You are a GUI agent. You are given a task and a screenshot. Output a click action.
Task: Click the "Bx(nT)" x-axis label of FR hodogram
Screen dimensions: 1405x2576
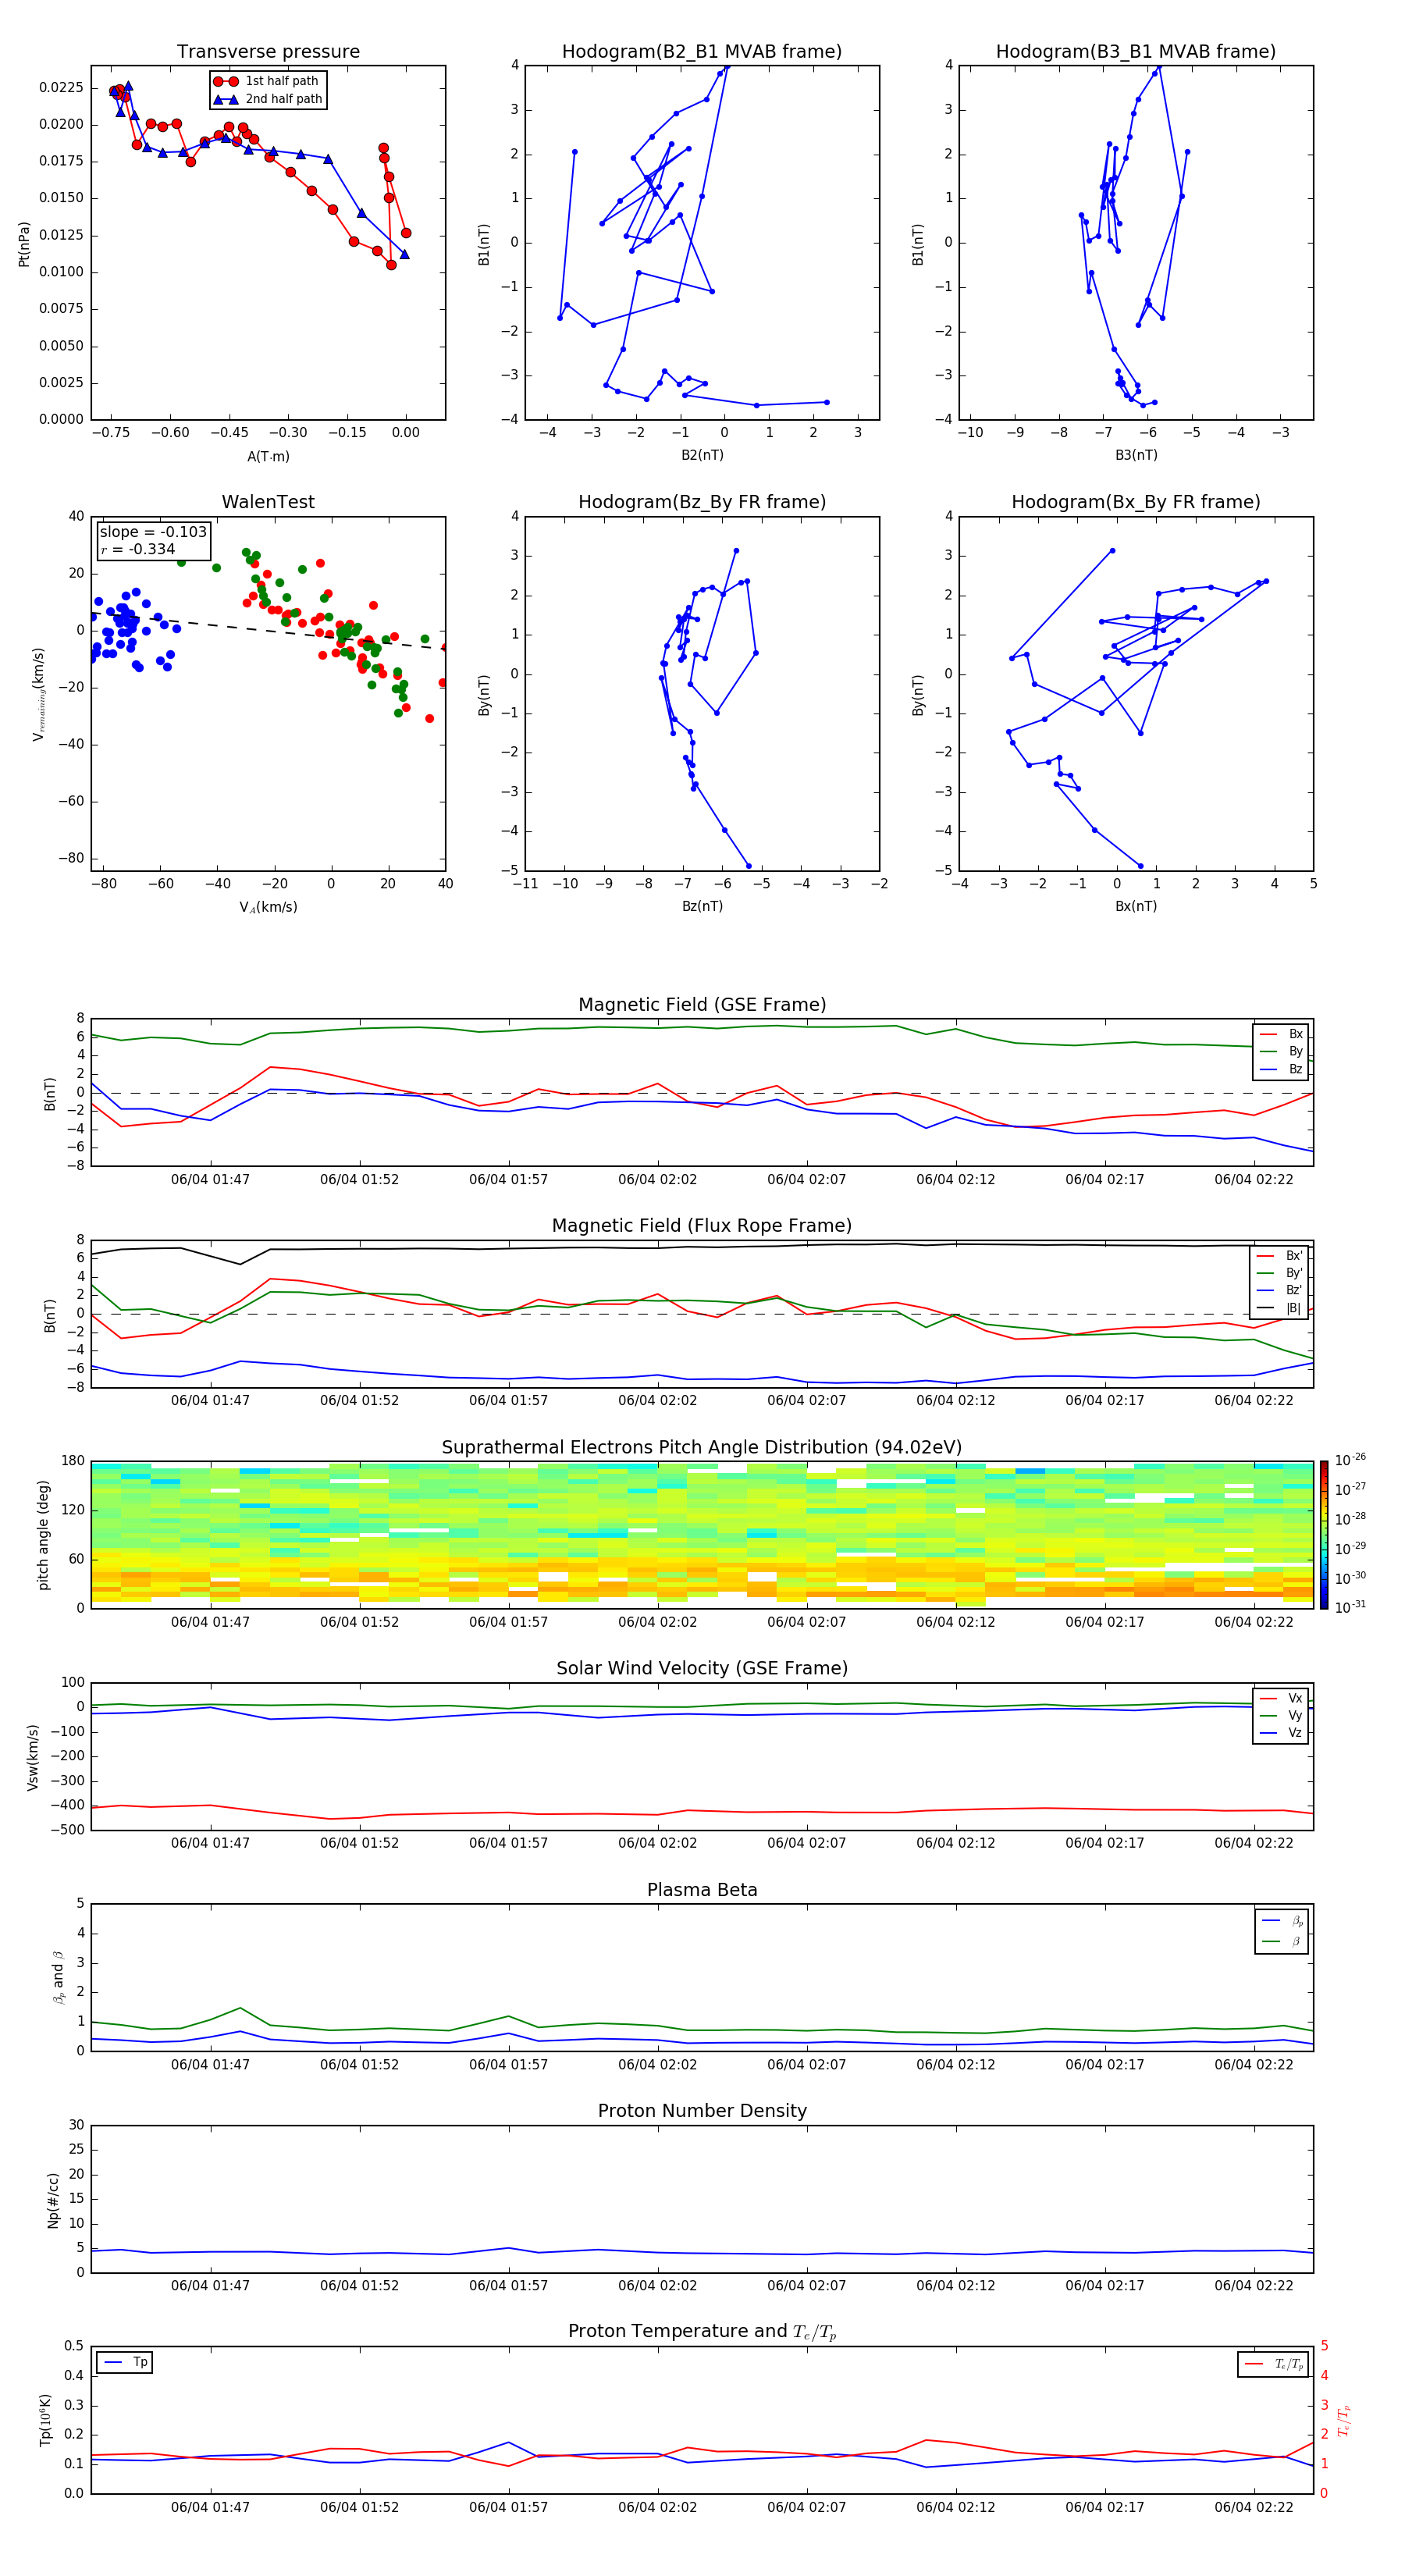point(1136,906)
